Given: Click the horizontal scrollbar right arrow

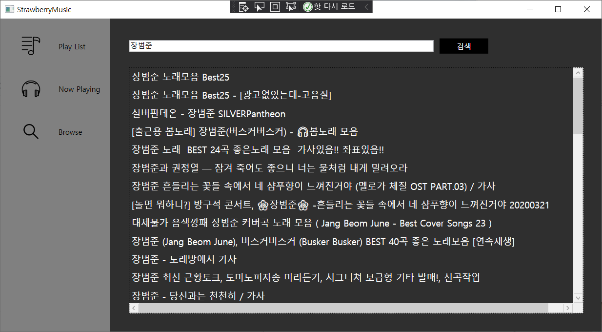Looking at the screenshot, I should 568,308.
